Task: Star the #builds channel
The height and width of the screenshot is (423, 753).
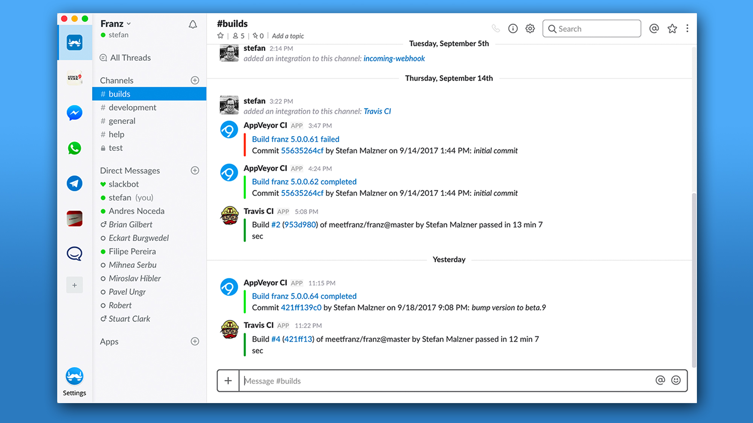Action: coord(221,36)
